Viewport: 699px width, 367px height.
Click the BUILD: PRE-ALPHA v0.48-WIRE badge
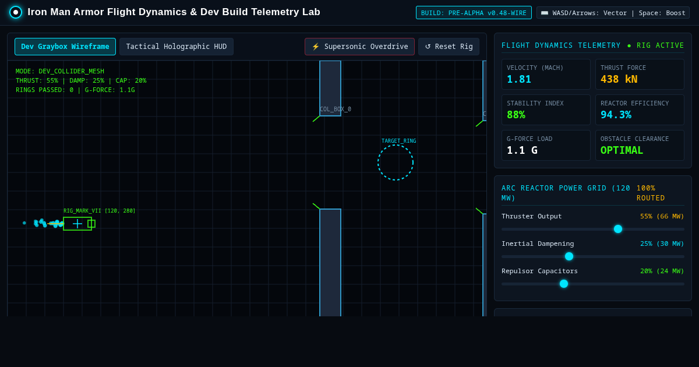(474, 13)
